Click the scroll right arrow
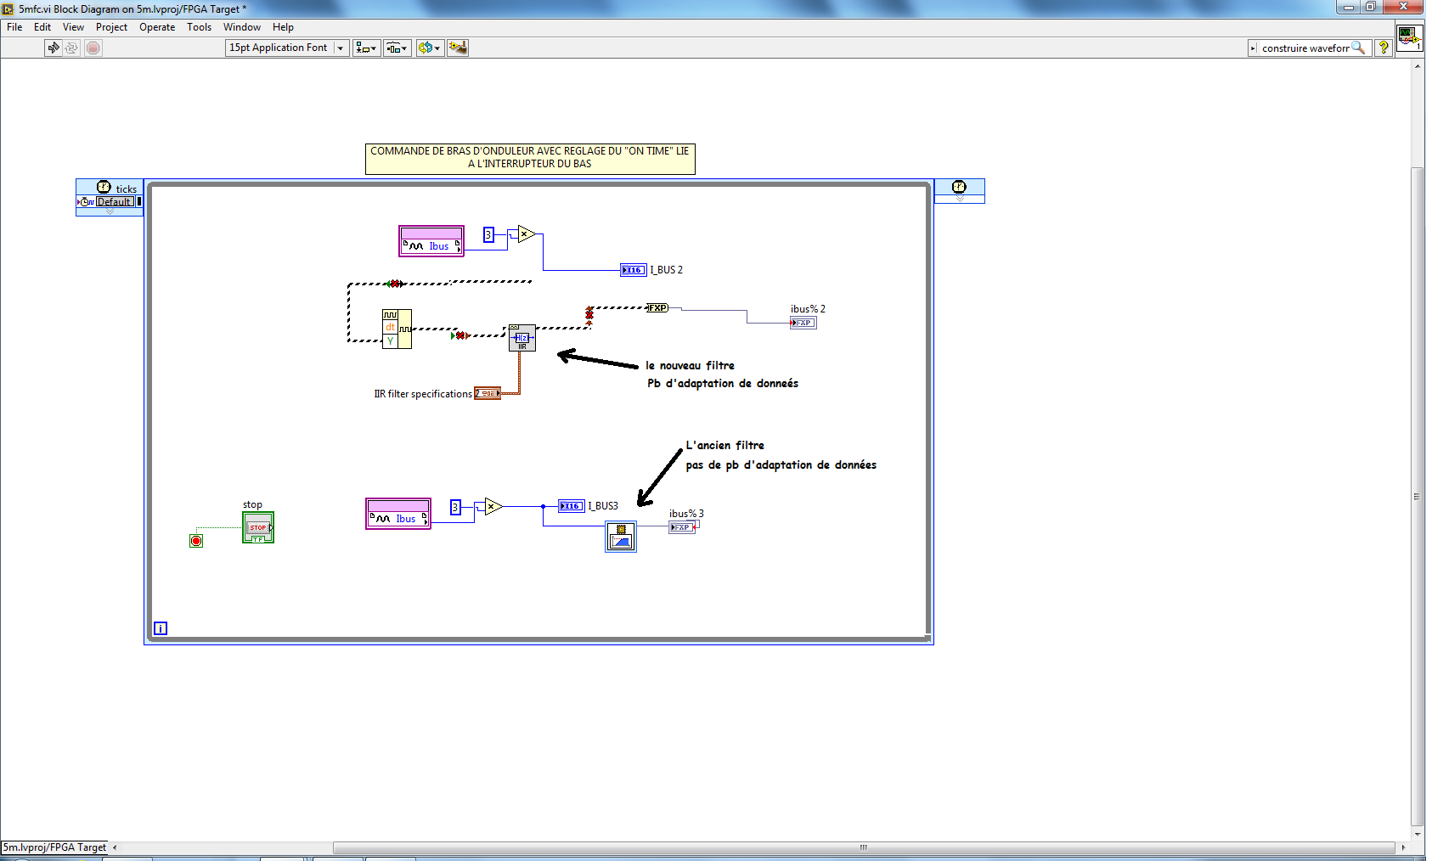The image size is (1432, 861). [x=1403, y=847]
